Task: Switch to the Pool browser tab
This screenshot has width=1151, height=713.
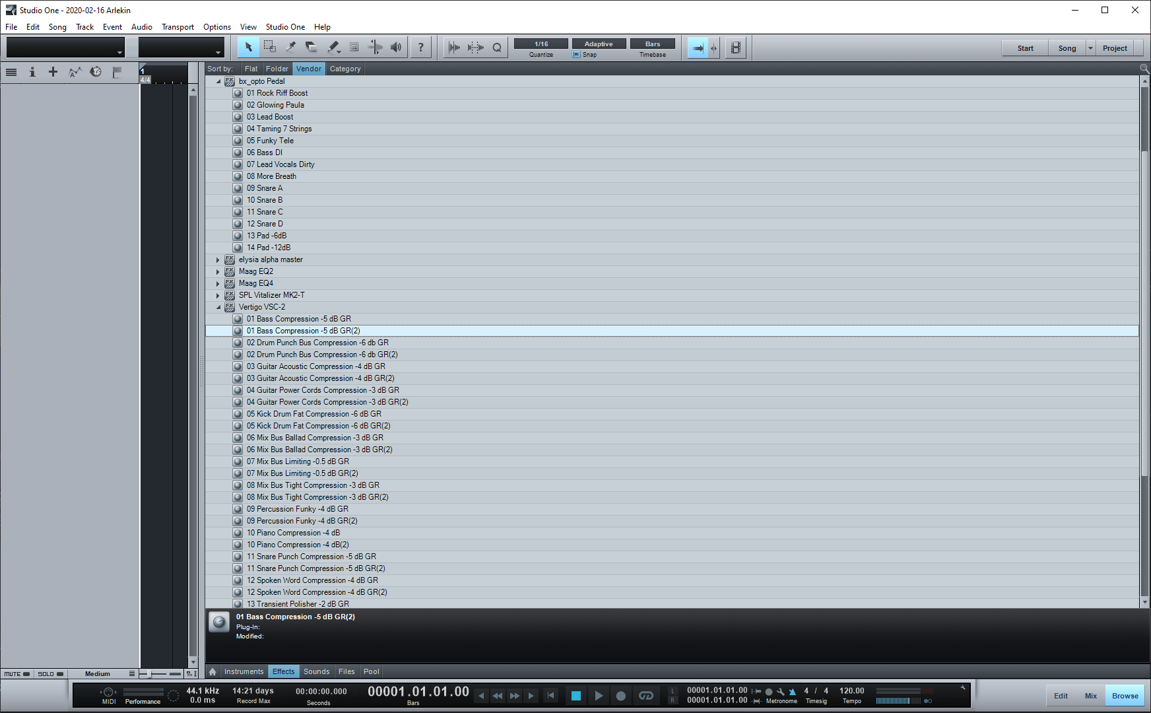Action: (x=372, y=671)
